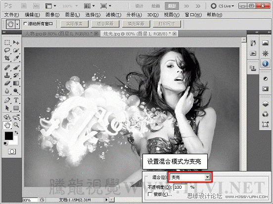
Task: Select the Brush tool
Action: (16, 68)
